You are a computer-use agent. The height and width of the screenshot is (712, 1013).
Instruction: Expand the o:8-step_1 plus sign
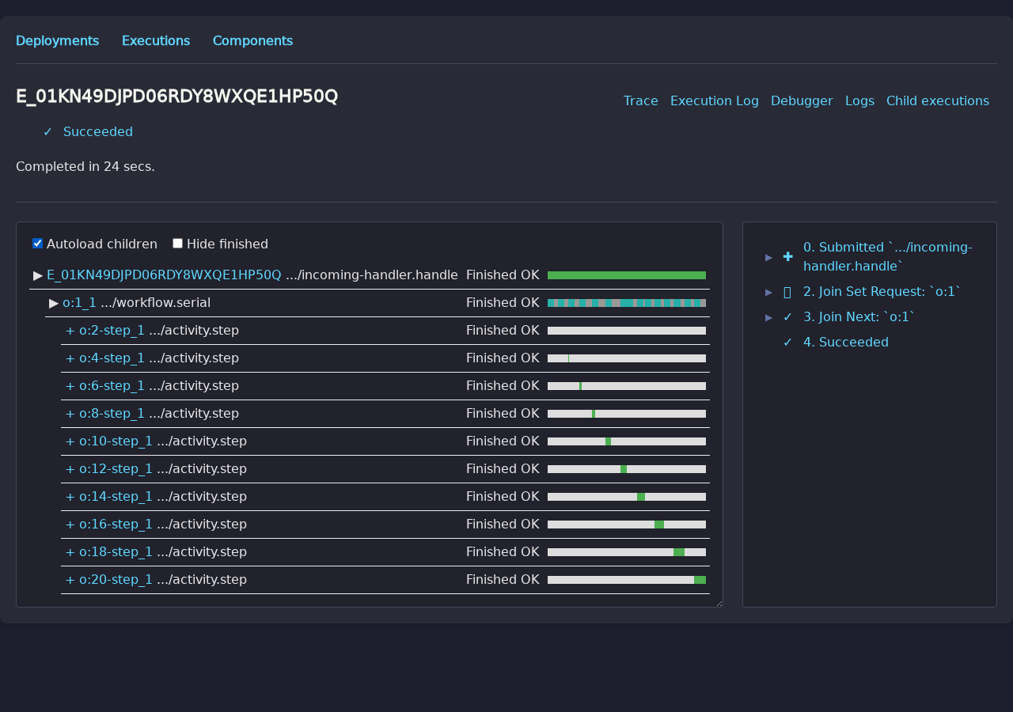point(70,414)
